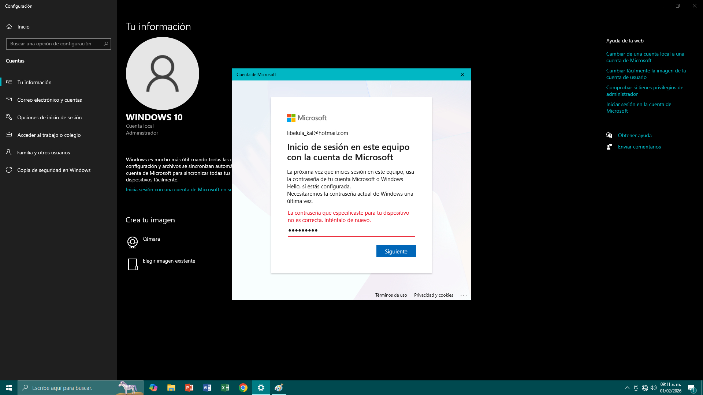Open the notification center icon

[691, 388]
